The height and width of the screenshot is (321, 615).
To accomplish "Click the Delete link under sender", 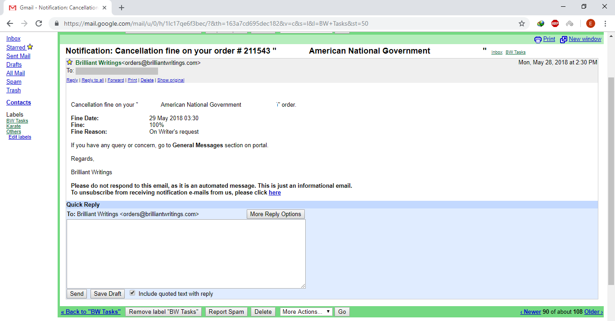I will 147,80.
